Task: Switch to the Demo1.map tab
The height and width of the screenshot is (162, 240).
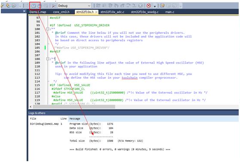Action: tap(38, 12)
